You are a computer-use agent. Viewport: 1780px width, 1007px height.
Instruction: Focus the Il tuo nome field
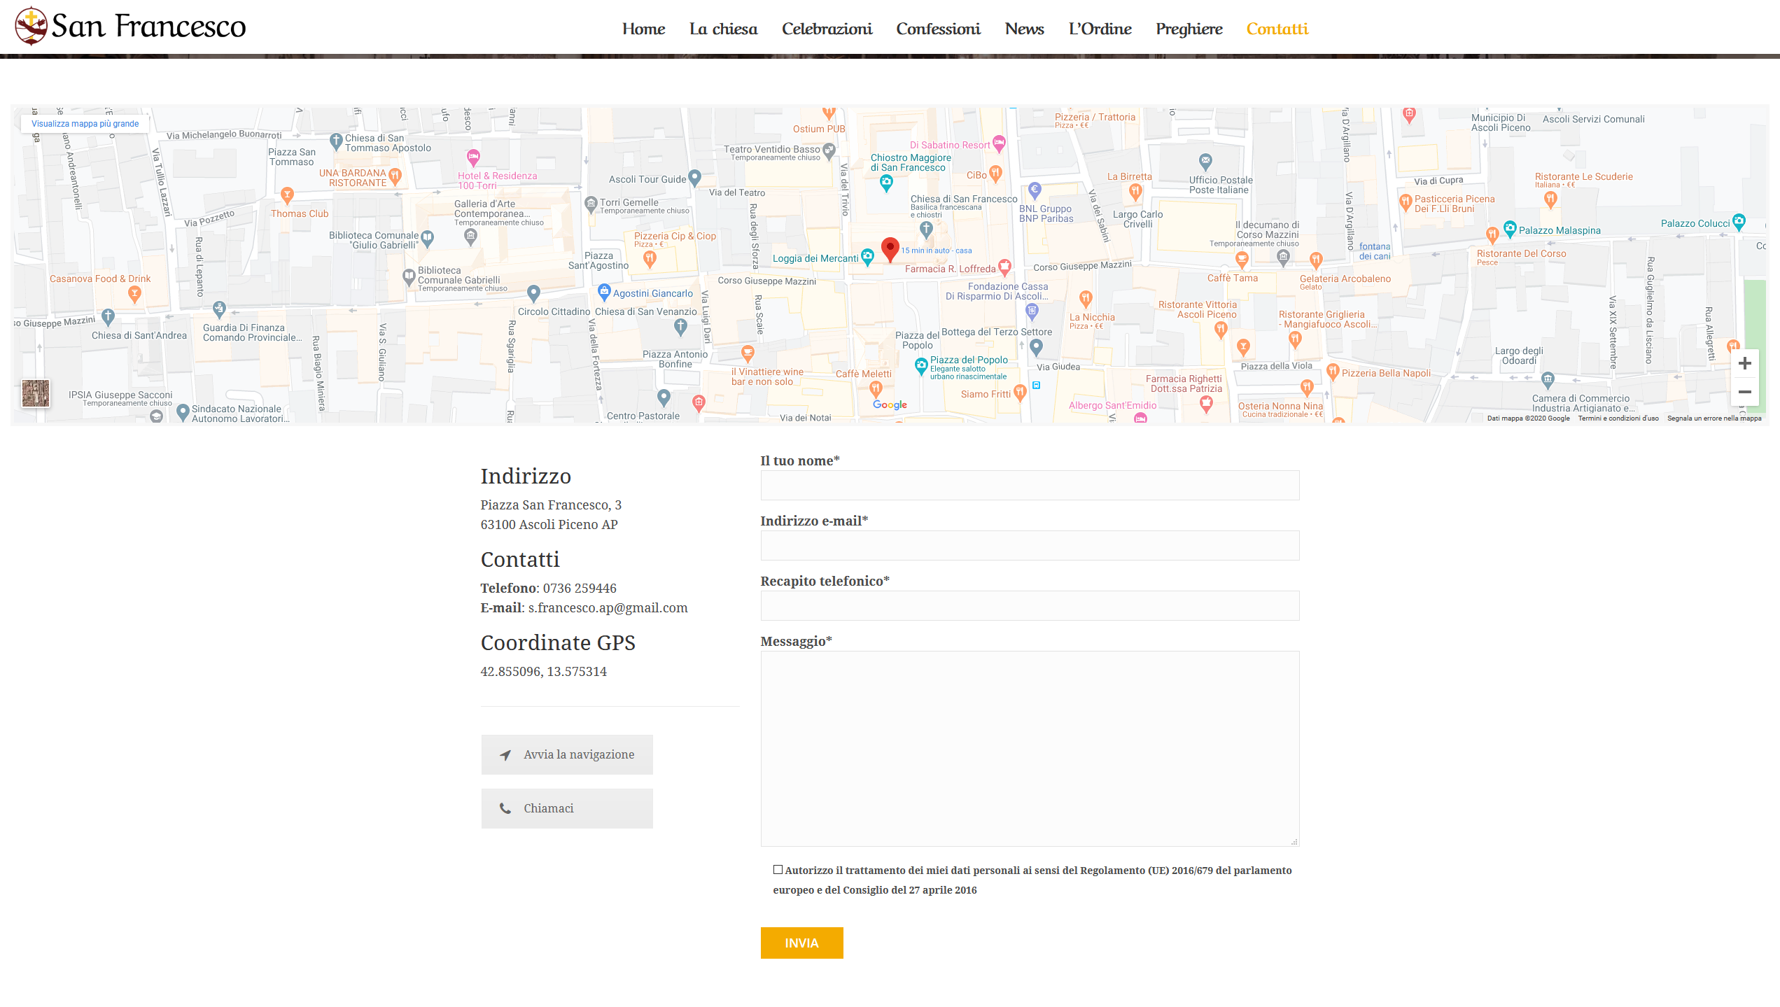(x=1030, y=485)
